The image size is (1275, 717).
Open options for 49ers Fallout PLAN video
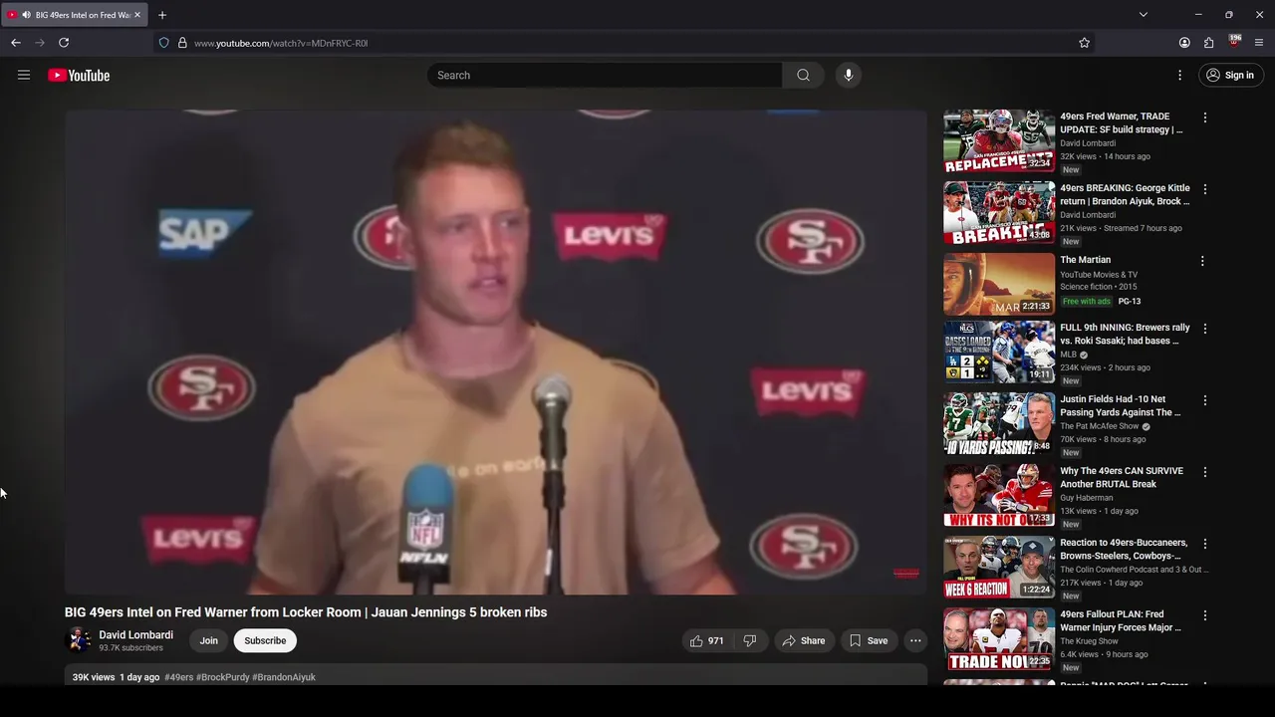(x=1205, y=615)
